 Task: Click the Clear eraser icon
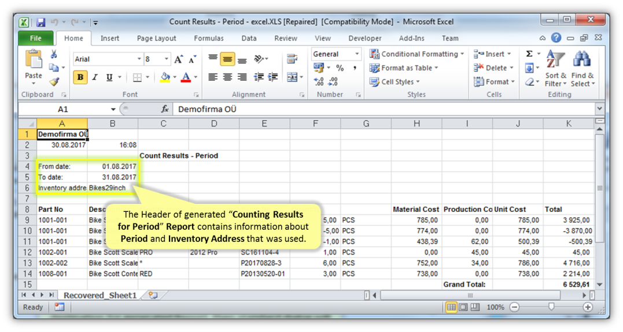coord(529,82)
